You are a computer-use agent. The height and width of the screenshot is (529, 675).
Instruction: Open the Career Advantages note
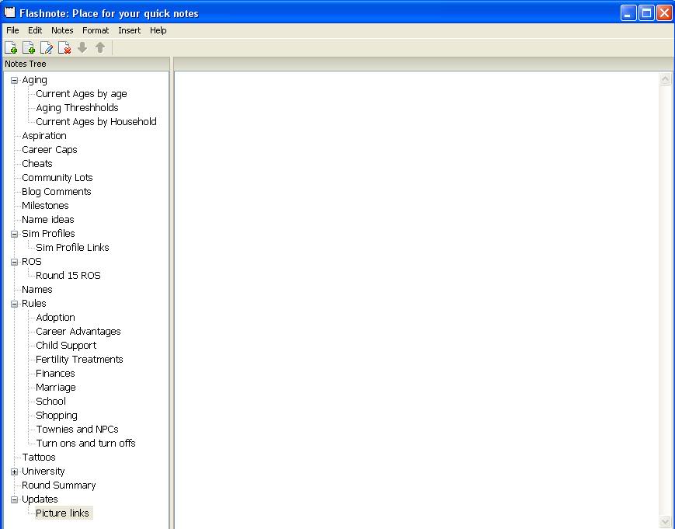(78, 332)
